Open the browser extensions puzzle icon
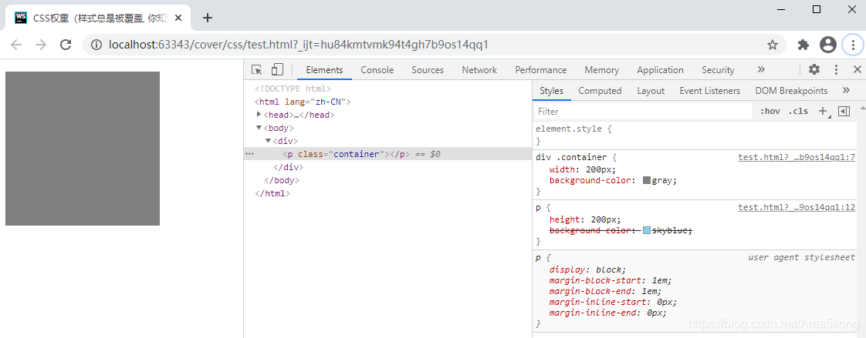866x338 pixels. click(x=803, y=45)
